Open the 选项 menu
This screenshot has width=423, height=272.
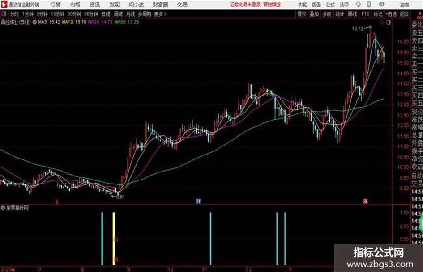click(x=344, y=4)
